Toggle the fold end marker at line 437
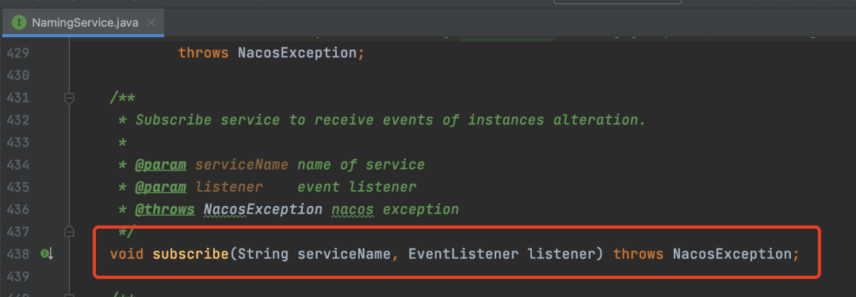The width and height of the screenshot is (856, 297). pos(69,232)
